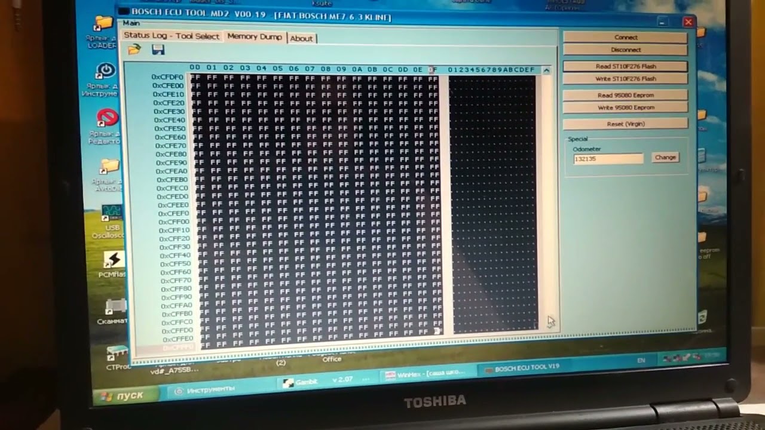
Task: Select address row 0xCFEA0
Action: pyautogui.click(x=172, y=171)
